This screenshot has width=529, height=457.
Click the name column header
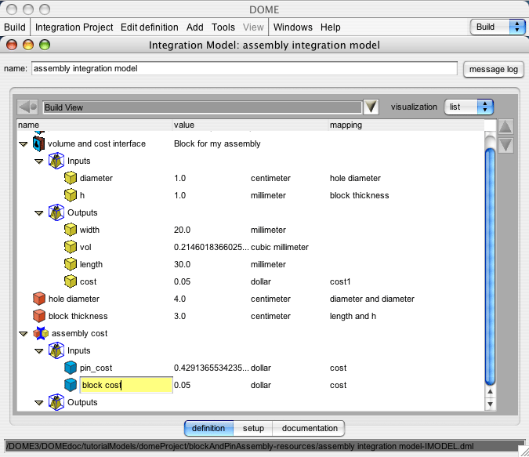pos(95,125)
